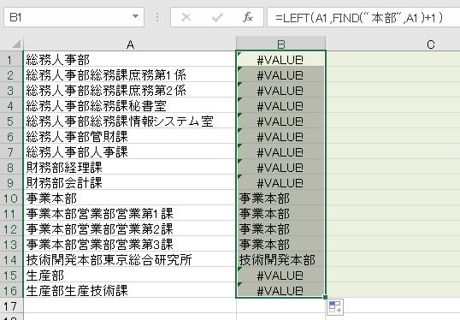Click into the formula bar LEFT formula

(x=363, y=18)
